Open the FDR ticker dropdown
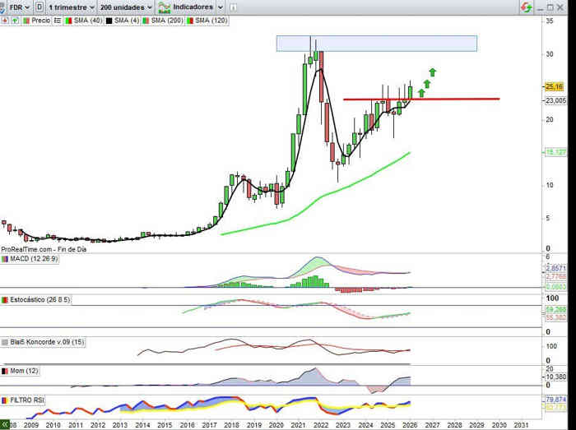This screenshot has height=430, width=576. click(x=17, y=7)
